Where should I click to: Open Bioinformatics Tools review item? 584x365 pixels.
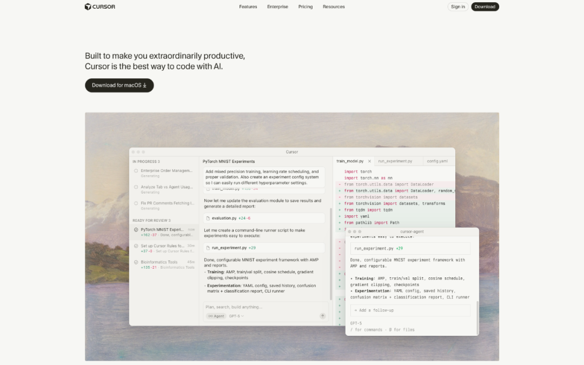pyautogui.click(x=164, y=264)
